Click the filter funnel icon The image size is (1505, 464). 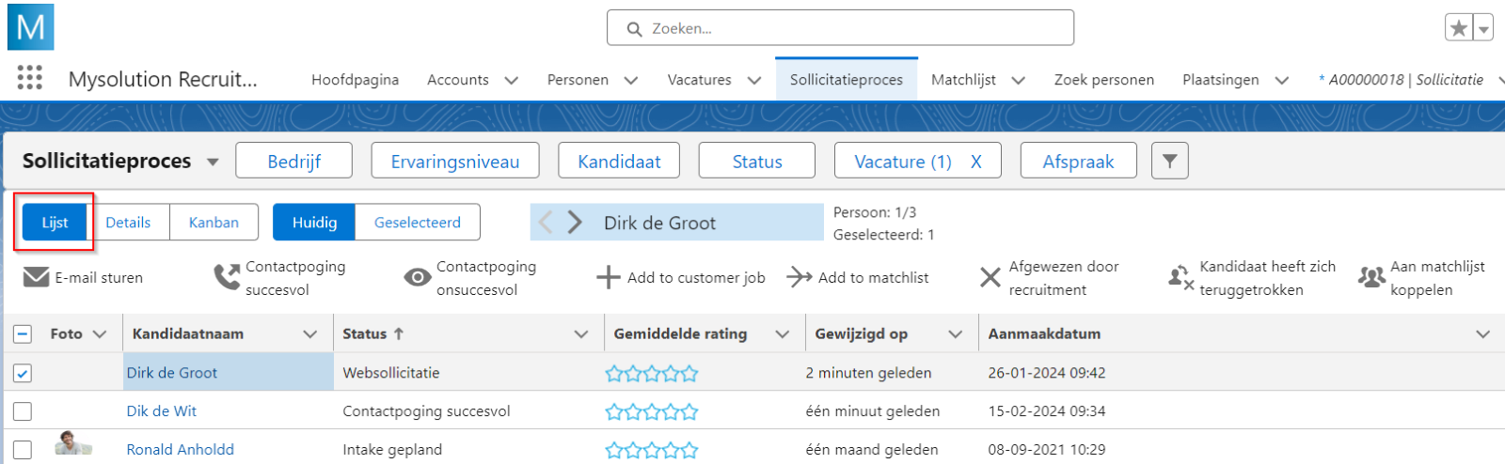pyautogui.click(x=1169, y=162)
